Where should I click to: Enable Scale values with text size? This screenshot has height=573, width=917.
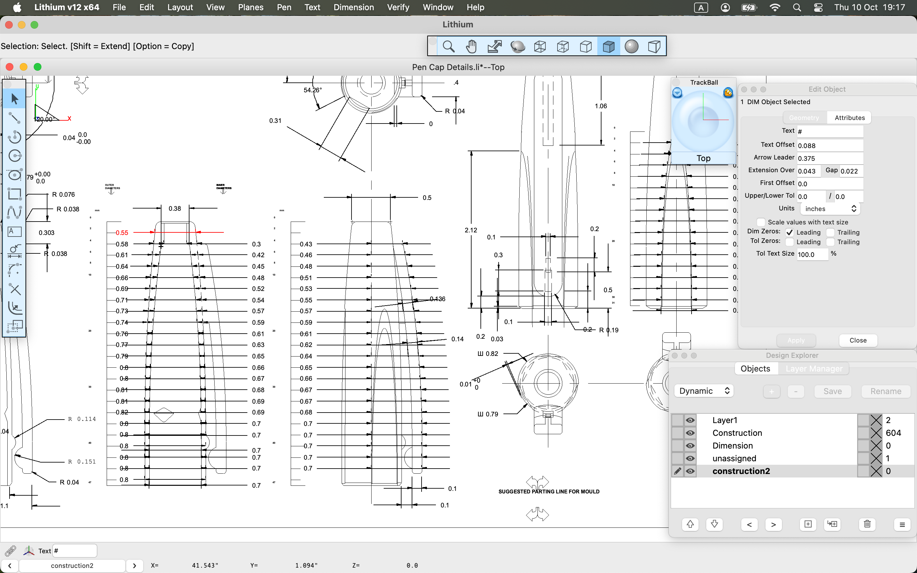761,222
